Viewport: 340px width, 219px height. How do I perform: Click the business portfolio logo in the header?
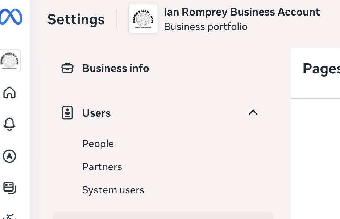pos(143,19)
